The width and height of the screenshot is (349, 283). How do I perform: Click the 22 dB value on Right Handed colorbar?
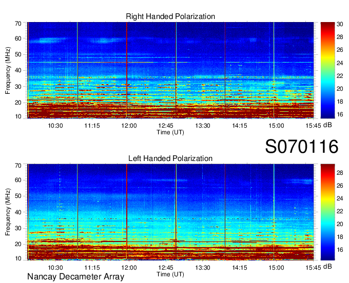coord(340,76)
